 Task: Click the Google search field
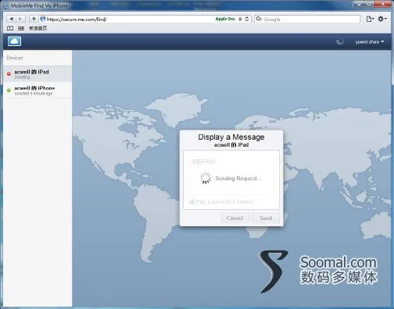[307, 19]
